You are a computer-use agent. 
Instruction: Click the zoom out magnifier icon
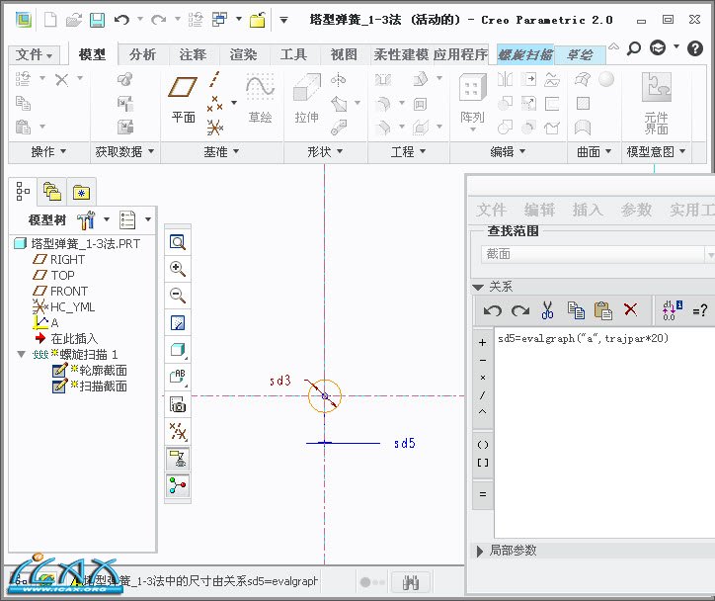tap(178, 296)
